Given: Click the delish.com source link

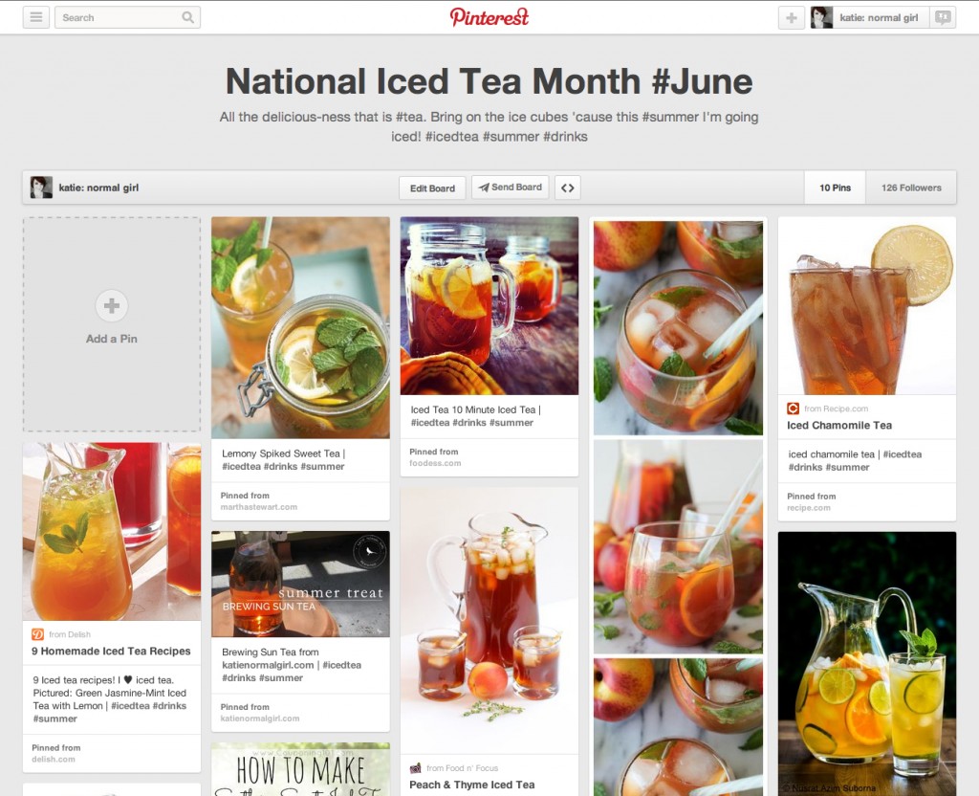Looking at the screenshot, I should (54, 759).
